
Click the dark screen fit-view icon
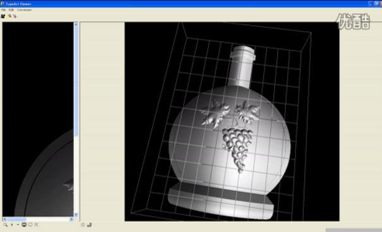(x=24, y=224)
